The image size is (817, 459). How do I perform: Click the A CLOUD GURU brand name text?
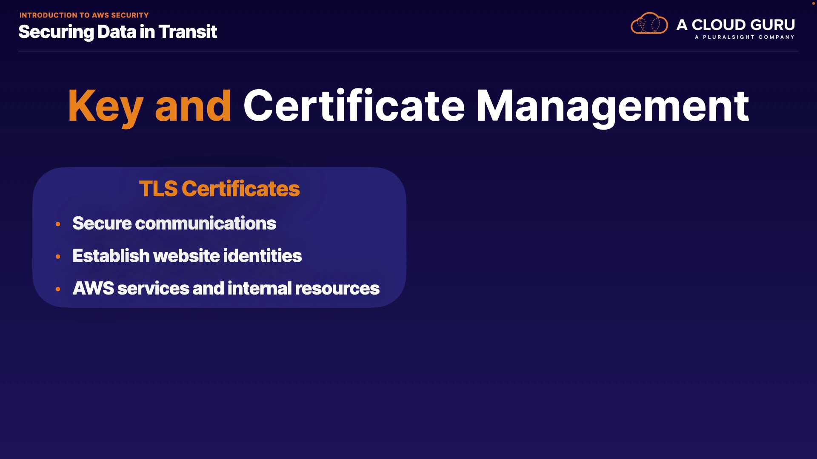735,25
